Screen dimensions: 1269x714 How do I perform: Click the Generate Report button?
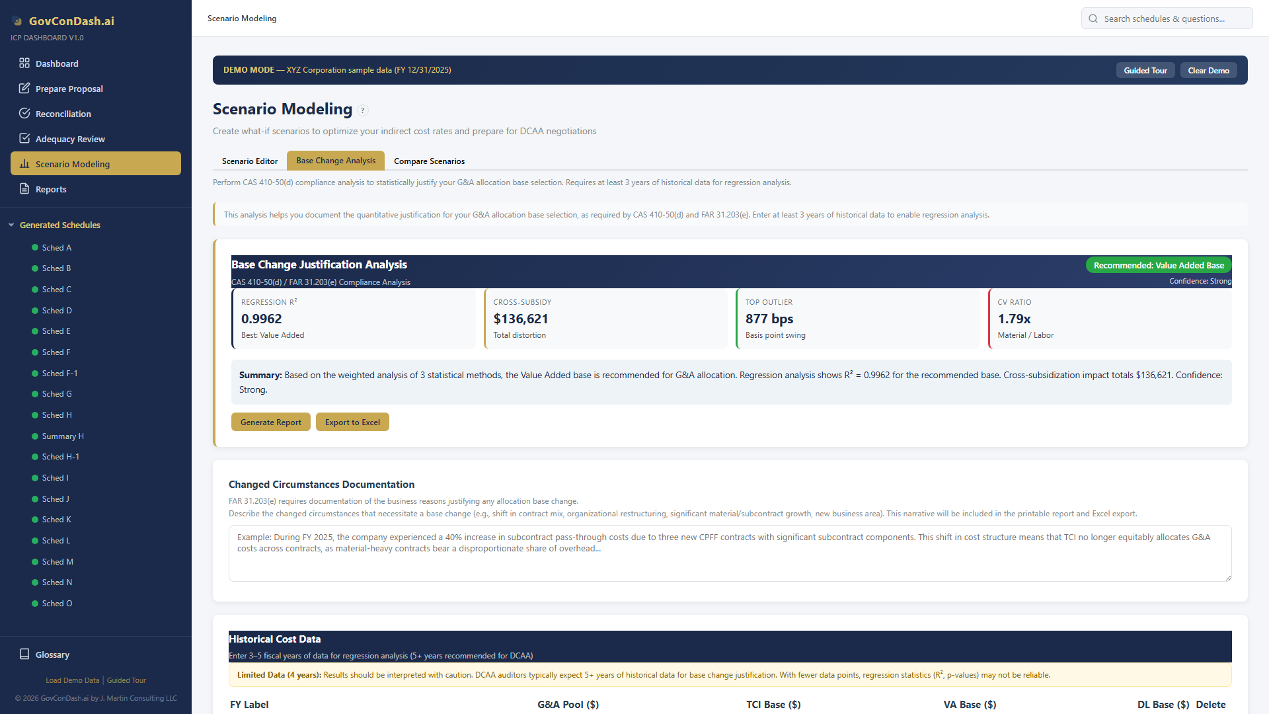pyautogui.click(x=270, y=421)
